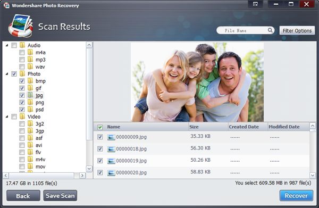The height and width of the screenshot is (208, 319).
Task: Click the tree panel scroll up arrow
Action: coord(89,45)
